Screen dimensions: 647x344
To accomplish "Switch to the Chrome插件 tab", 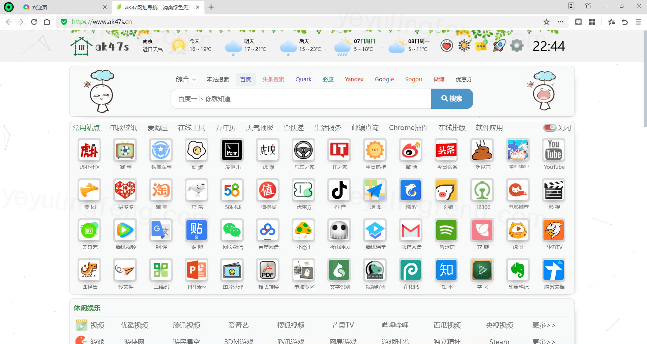I will [x=408, y=128].
